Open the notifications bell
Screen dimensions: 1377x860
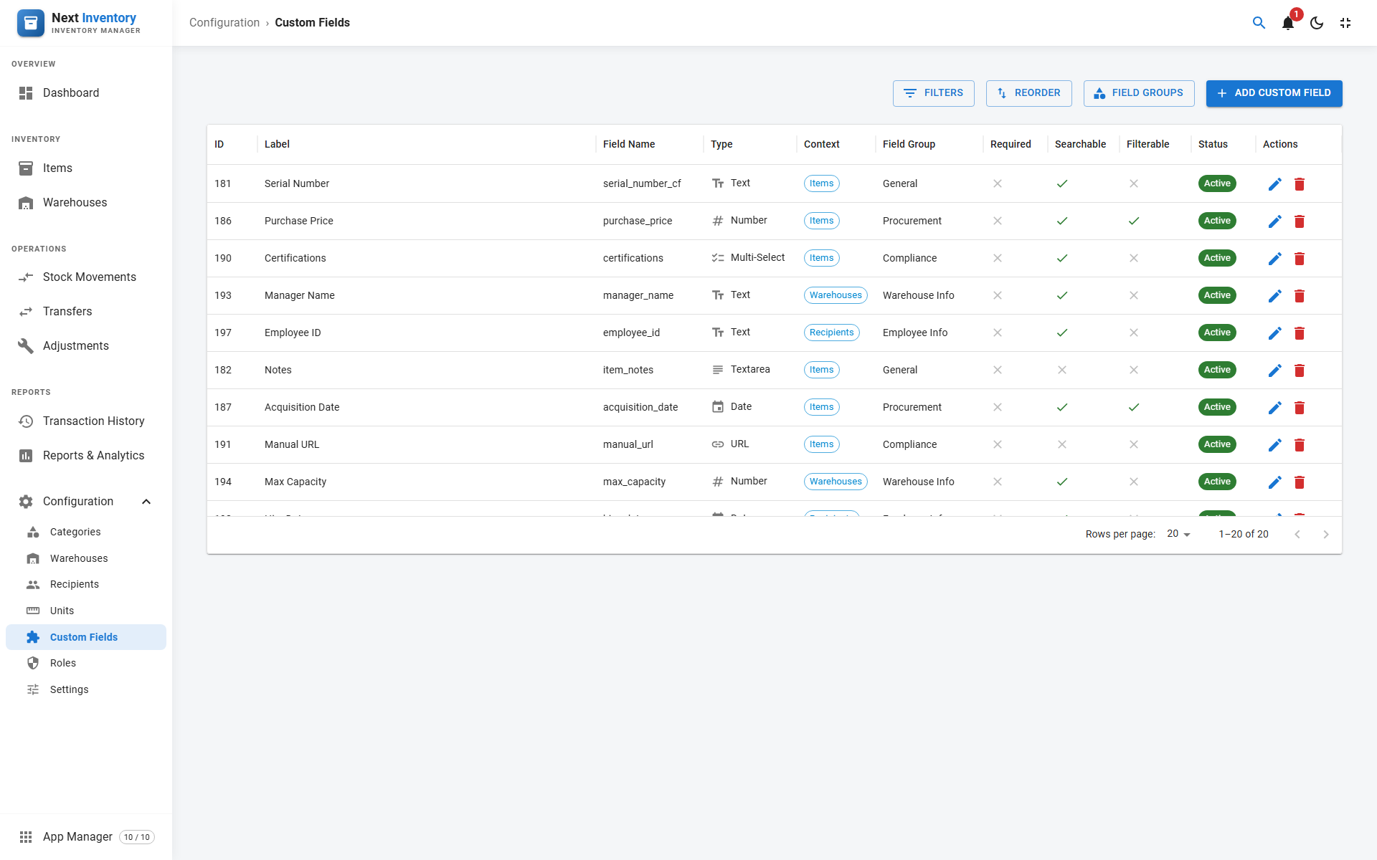tap(1288, 23)
